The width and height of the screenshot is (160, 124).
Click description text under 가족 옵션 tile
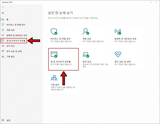(x=63, y=89)
